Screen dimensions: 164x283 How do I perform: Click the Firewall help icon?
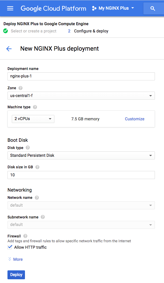coord(25,236)
